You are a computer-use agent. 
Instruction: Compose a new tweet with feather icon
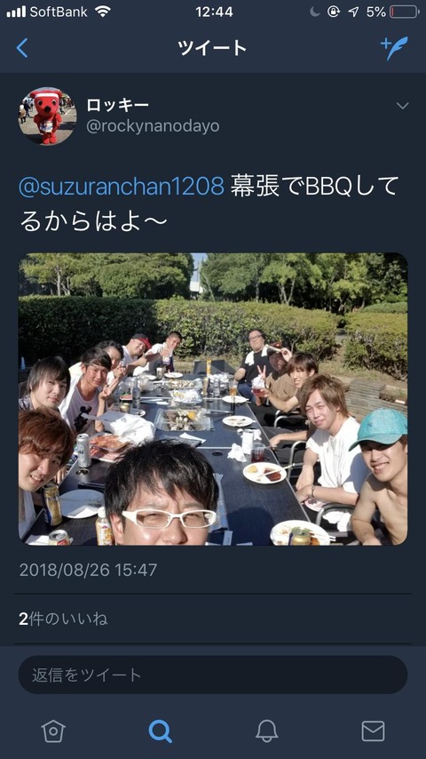(394, 48)
